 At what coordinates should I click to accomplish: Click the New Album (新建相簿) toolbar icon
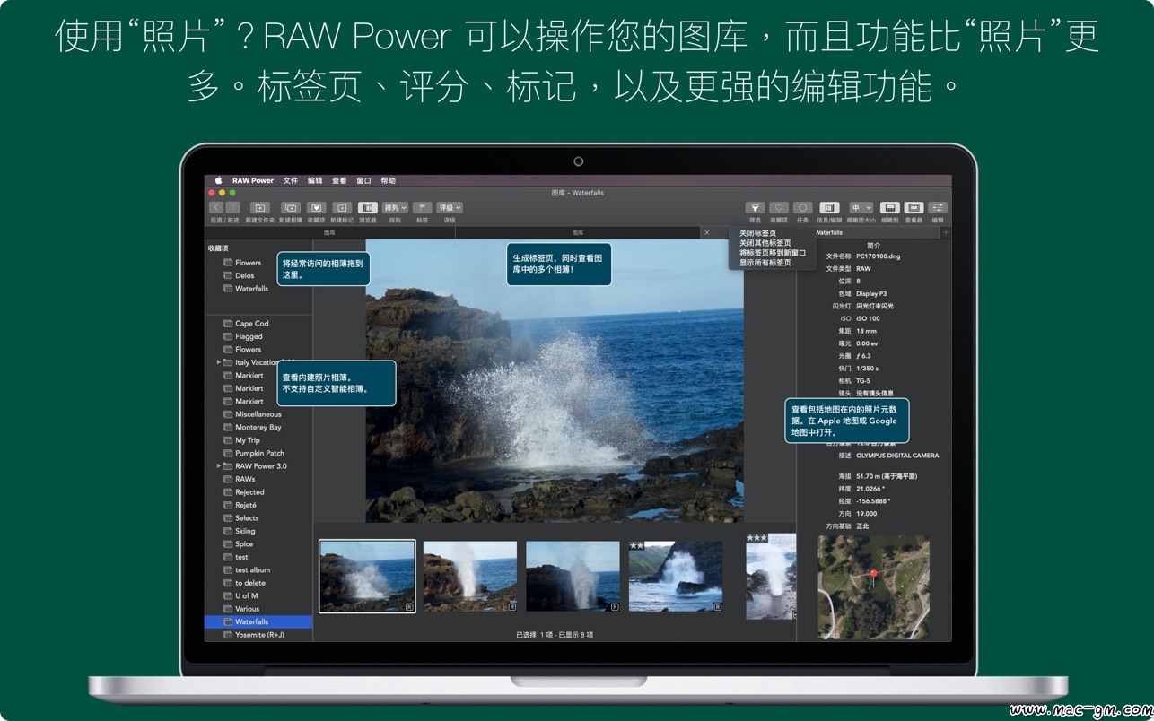click(x=290, y=208)
